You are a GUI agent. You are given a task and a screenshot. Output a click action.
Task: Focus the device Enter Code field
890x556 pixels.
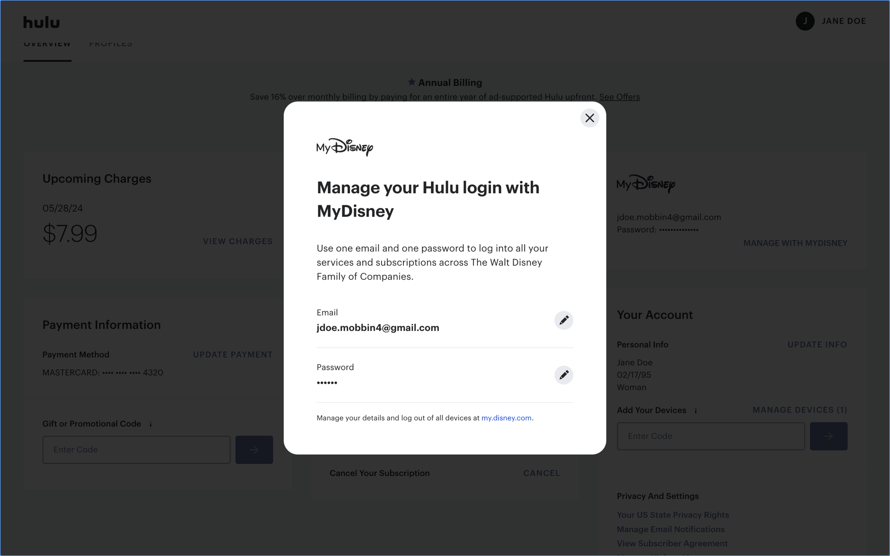pyautogui.click(x=711, y=436)
